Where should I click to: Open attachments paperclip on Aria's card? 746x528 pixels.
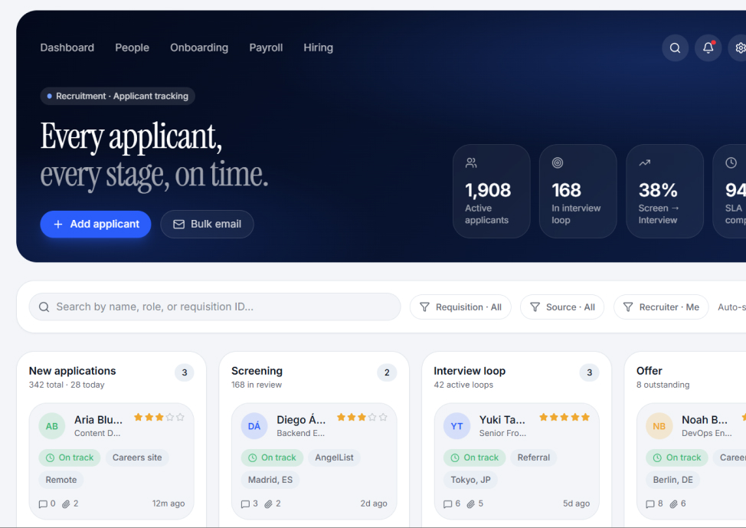tap(66, 503)
